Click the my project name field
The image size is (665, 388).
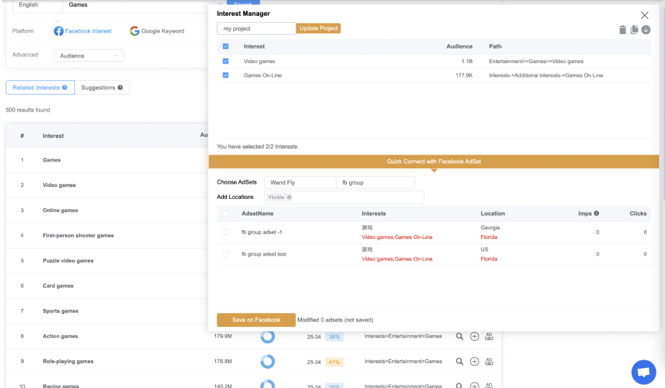[x=256, y=28]
